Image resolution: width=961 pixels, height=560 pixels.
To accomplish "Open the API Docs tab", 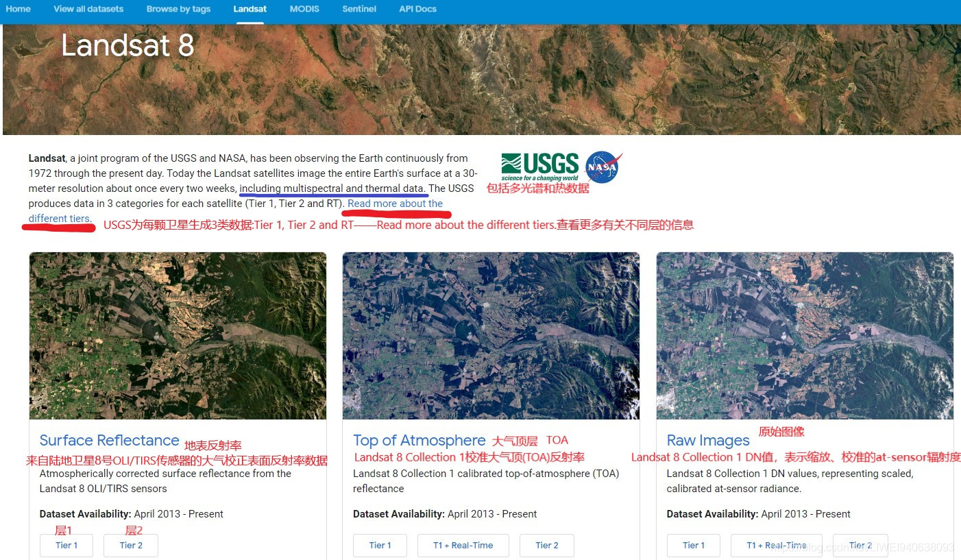I will 417,9.
